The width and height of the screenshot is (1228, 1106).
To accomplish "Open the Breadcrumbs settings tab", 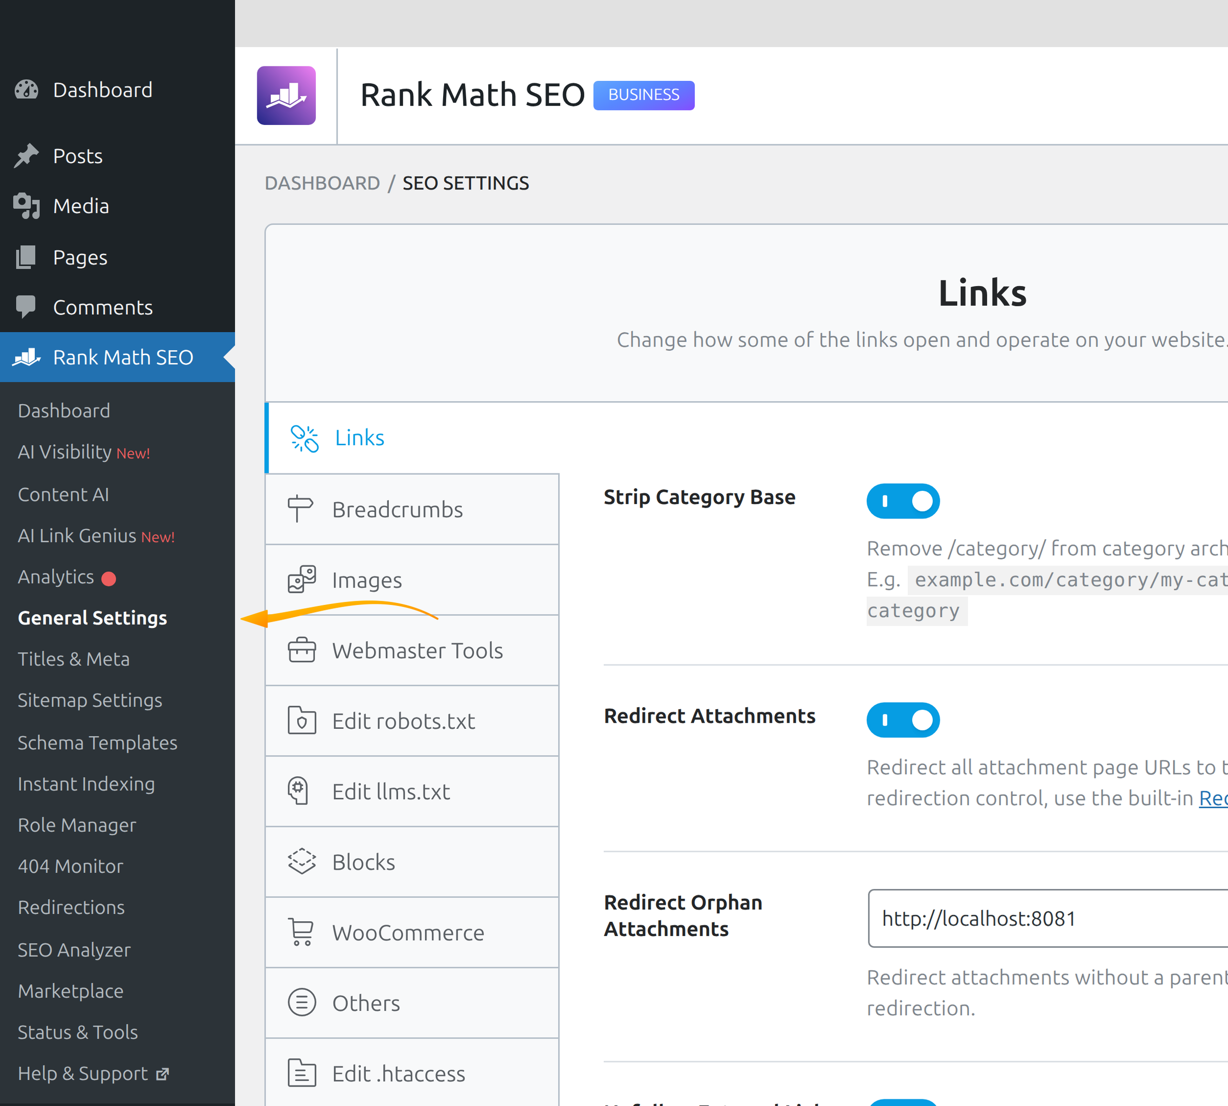I will pyautogui.click(x=412, y=509).
